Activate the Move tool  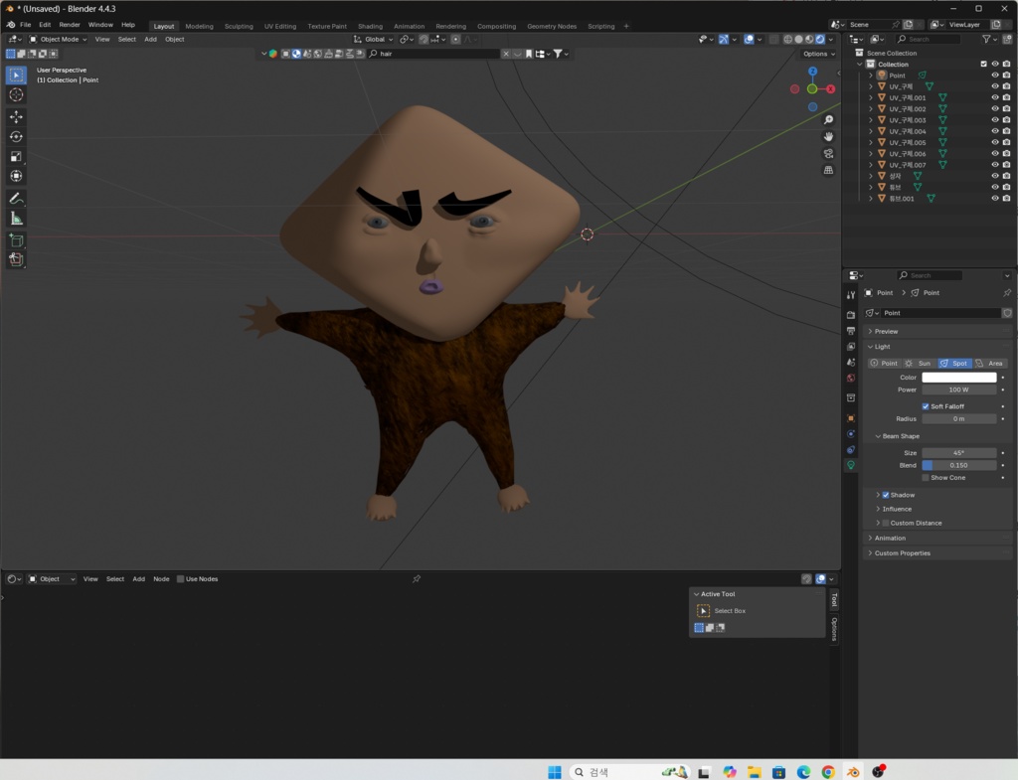[x=16, y=116]
